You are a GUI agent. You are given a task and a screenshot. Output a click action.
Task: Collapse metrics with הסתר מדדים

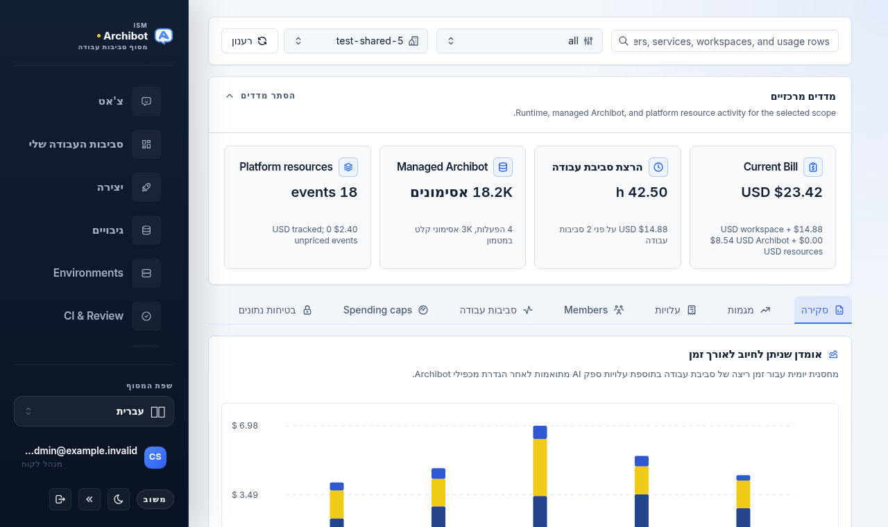click(261, 96)
